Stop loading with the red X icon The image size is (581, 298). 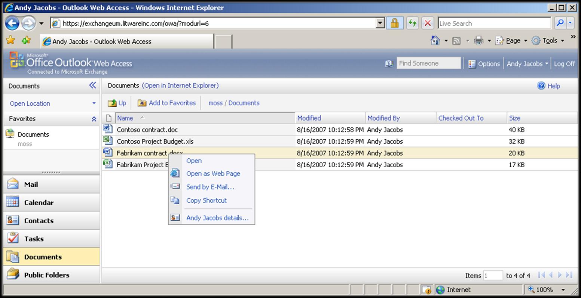click(427, 23)
